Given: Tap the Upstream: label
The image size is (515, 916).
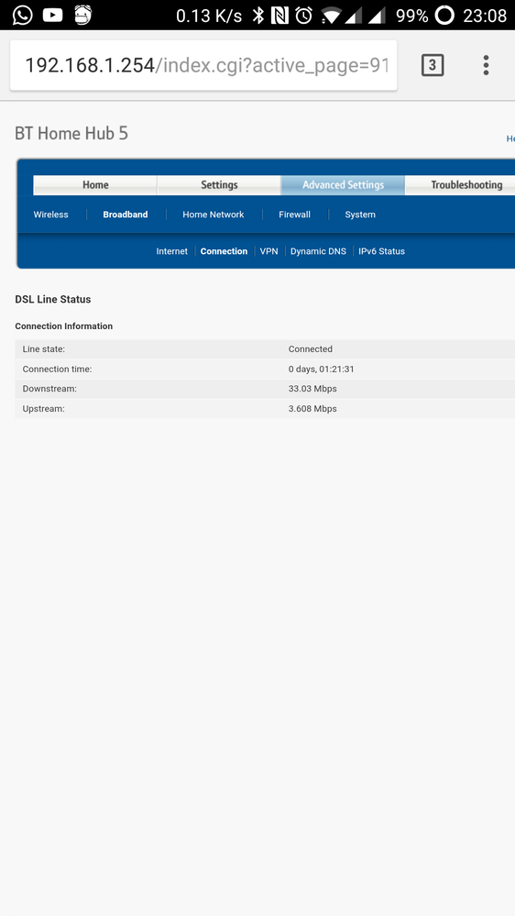Looking at the screenshot, I should coord(44,408).
